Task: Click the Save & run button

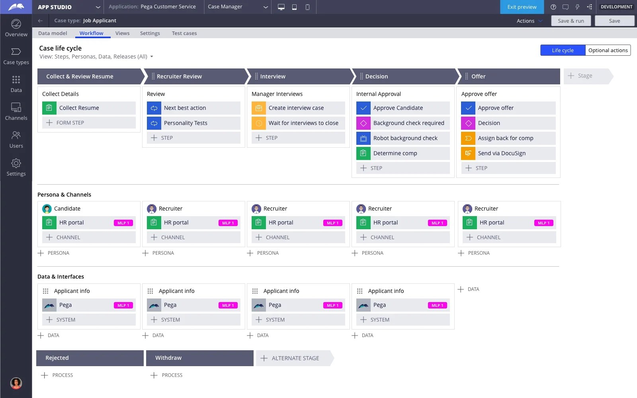Action: (571, 21)
